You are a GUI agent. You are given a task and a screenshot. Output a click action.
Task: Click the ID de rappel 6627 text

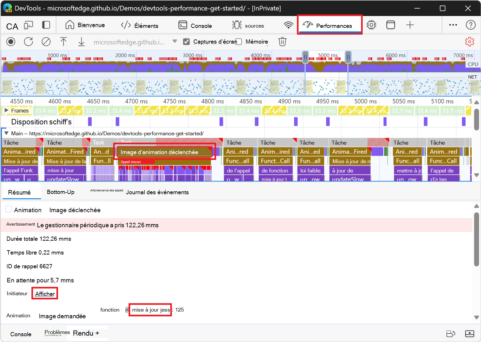[29, 266]
